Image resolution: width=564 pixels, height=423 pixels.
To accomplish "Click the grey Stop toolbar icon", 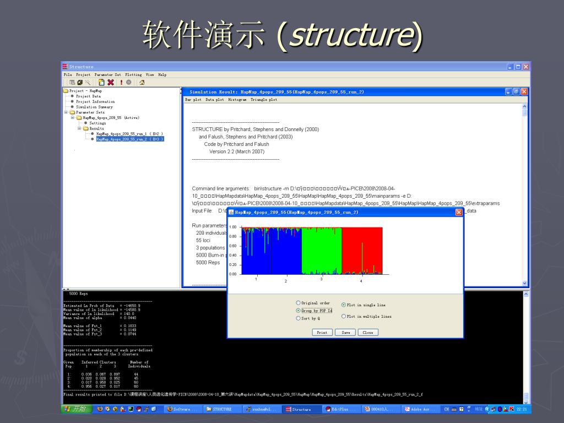I will [129, 83].
